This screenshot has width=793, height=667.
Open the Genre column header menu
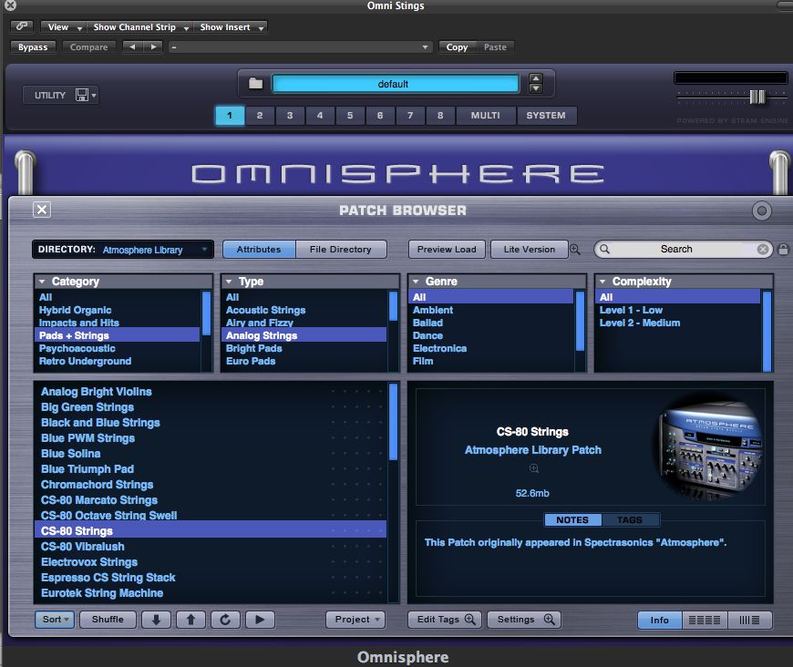click(x=497, y=282)
